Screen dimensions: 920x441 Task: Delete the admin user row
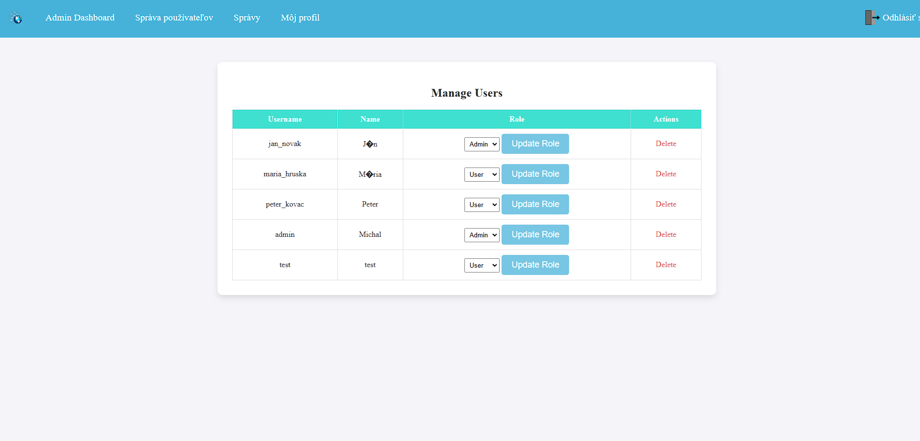(666, 234)
